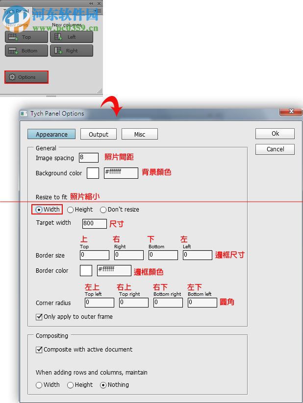Add a new column on Left
303x403 pixels.
pyautogui.click(x=72, y=37)
